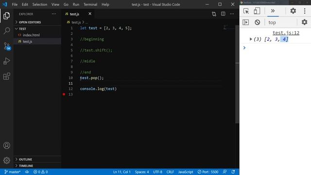The image size is (311, 175).
Task: Open the notifications bell
Action: click(x=233, y=172)
